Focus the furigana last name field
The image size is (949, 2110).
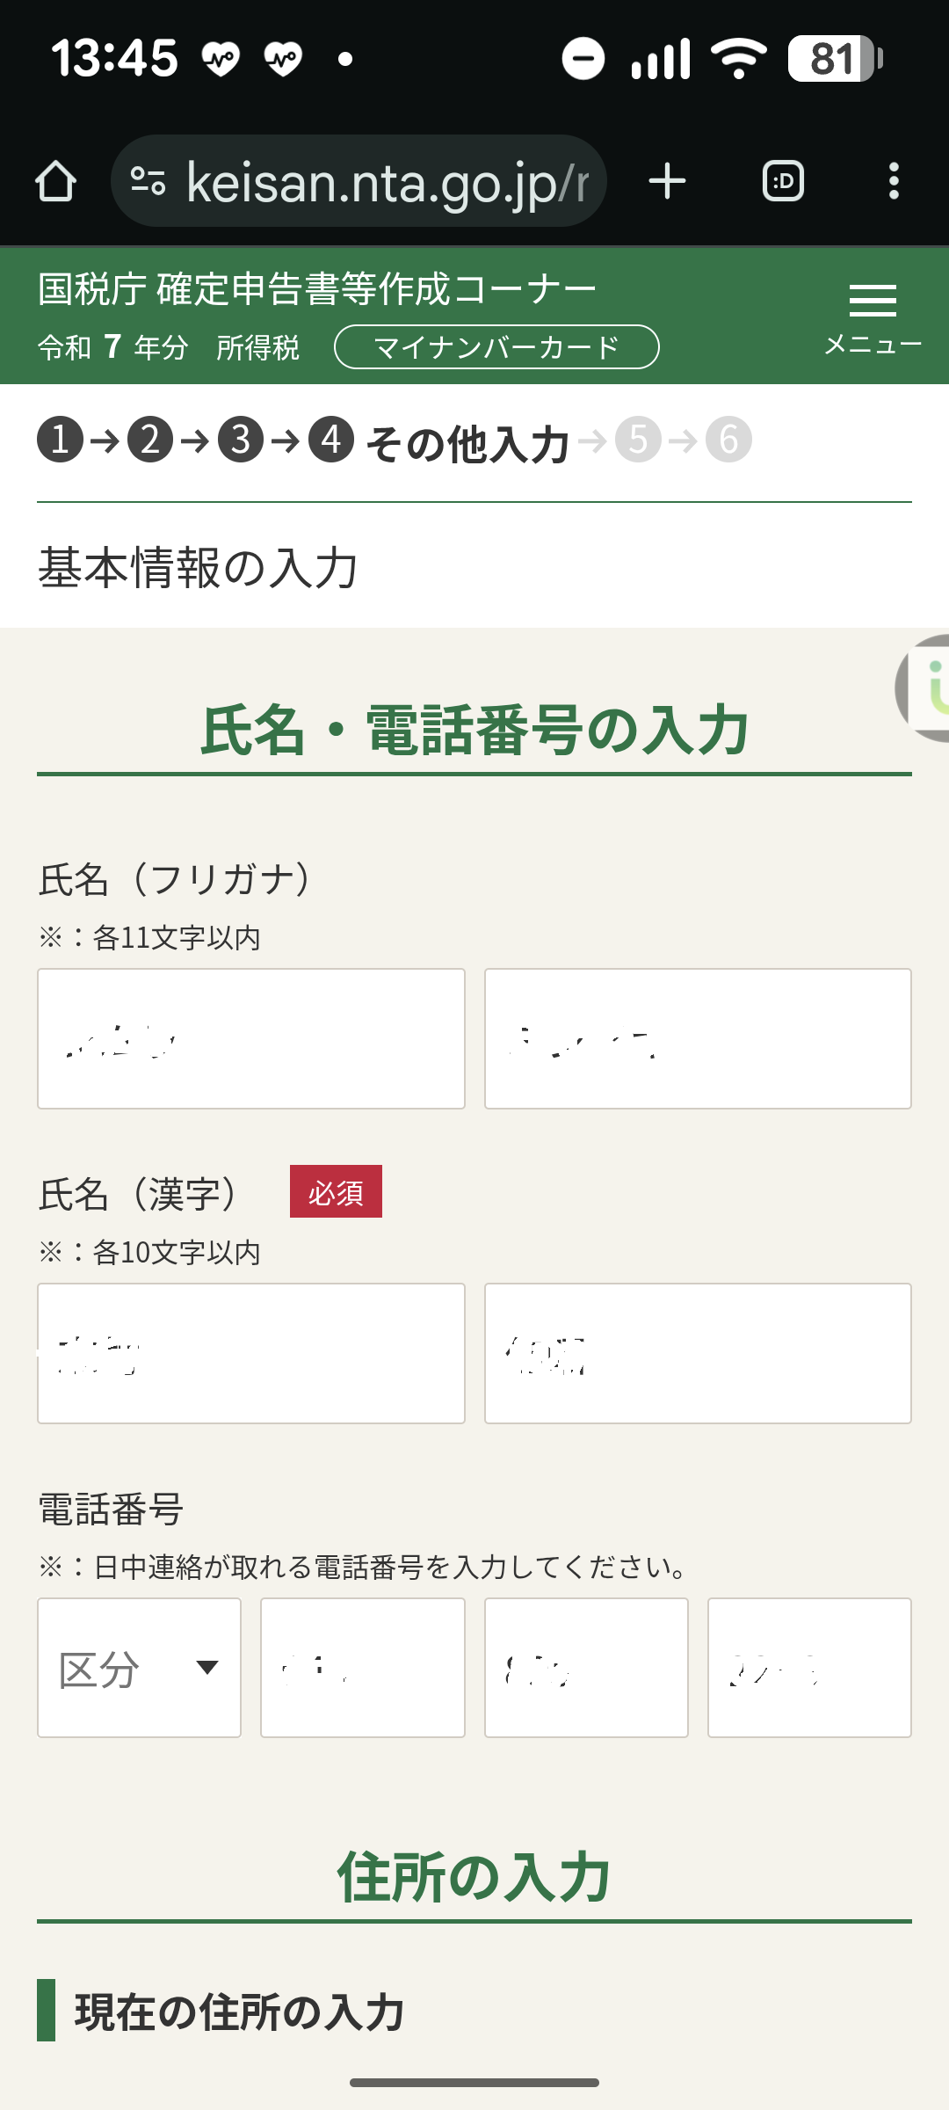251,1038
